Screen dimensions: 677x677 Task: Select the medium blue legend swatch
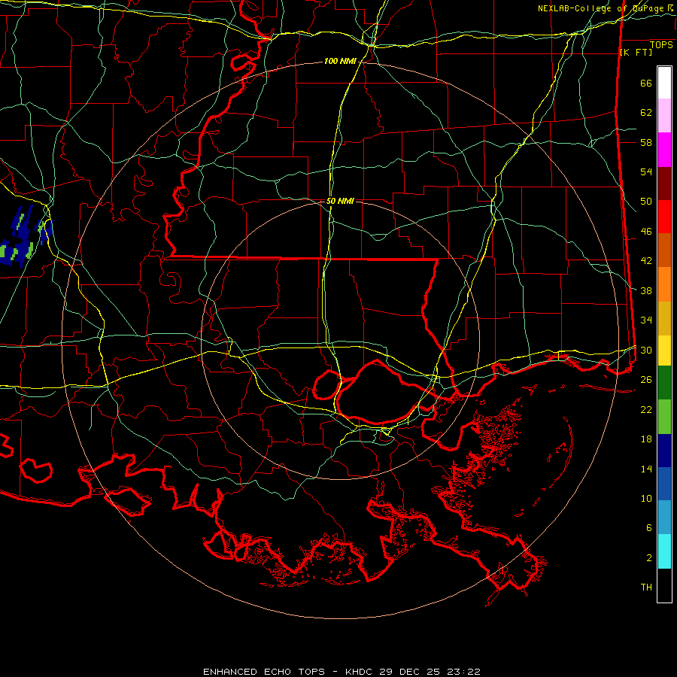[x=664, y=484]
